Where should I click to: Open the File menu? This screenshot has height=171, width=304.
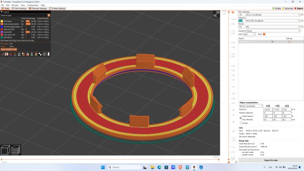(x=2, y=5)
